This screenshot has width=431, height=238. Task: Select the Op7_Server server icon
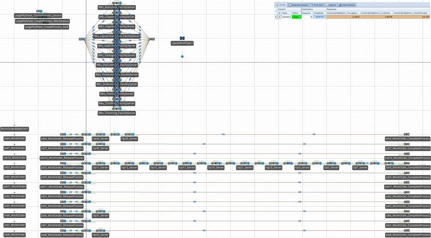(x=360, y=163)
